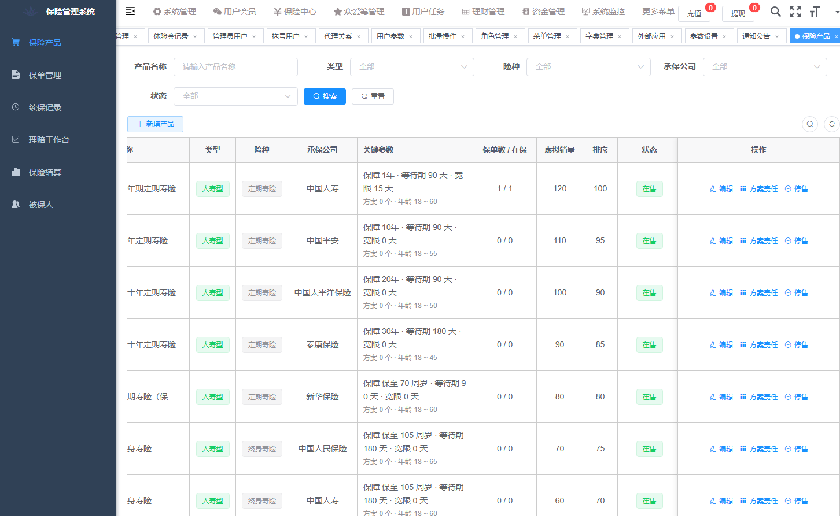Close the 保险产品 tab
The image size is (840, 516).
(x=837, y=36)
